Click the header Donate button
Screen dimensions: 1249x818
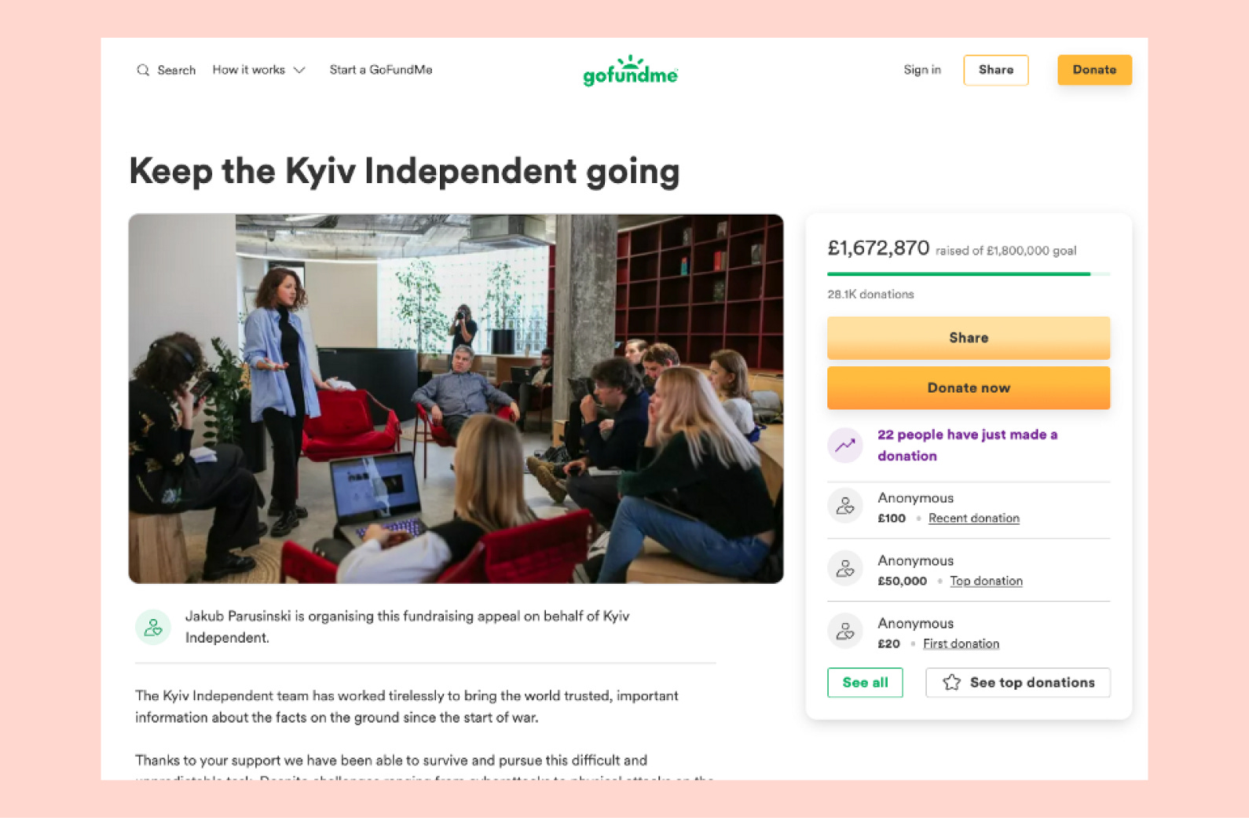[x=1094, y=70]
